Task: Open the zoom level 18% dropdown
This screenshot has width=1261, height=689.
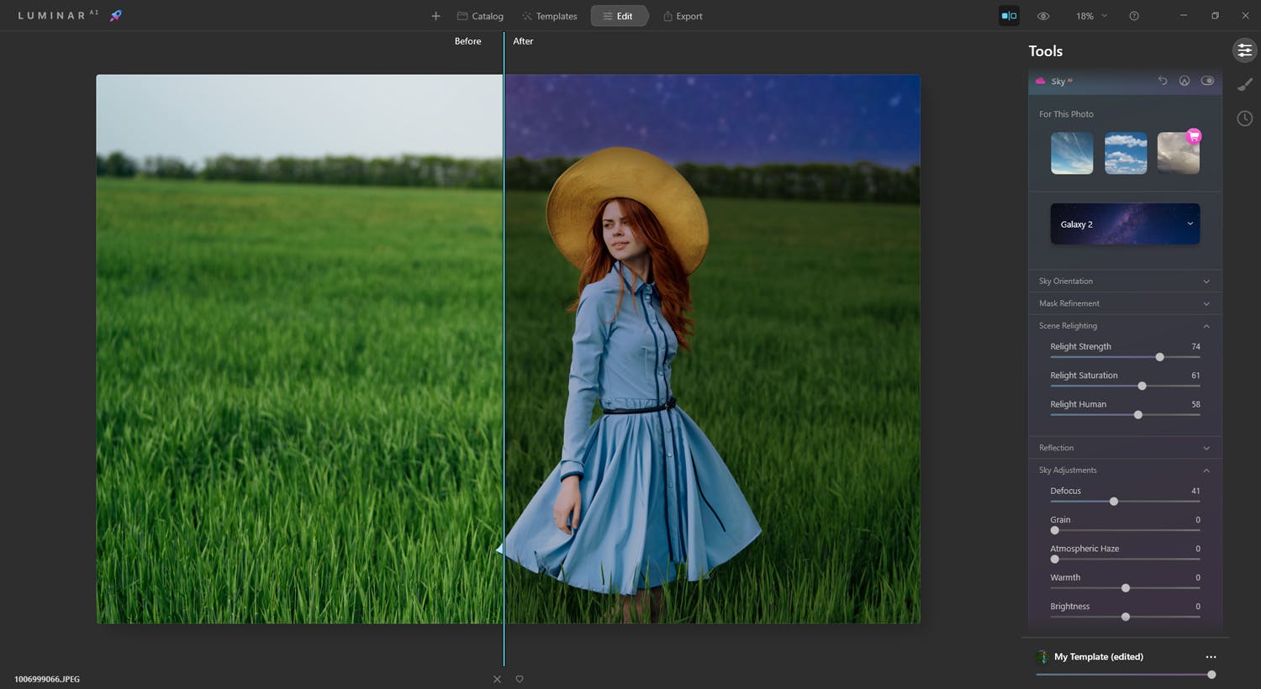Action: click(1091, 16)
